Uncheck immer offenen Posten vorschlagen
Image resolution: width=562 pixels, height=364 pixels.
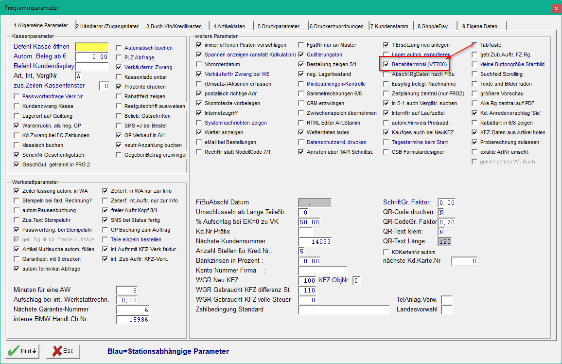click(199, 45)
